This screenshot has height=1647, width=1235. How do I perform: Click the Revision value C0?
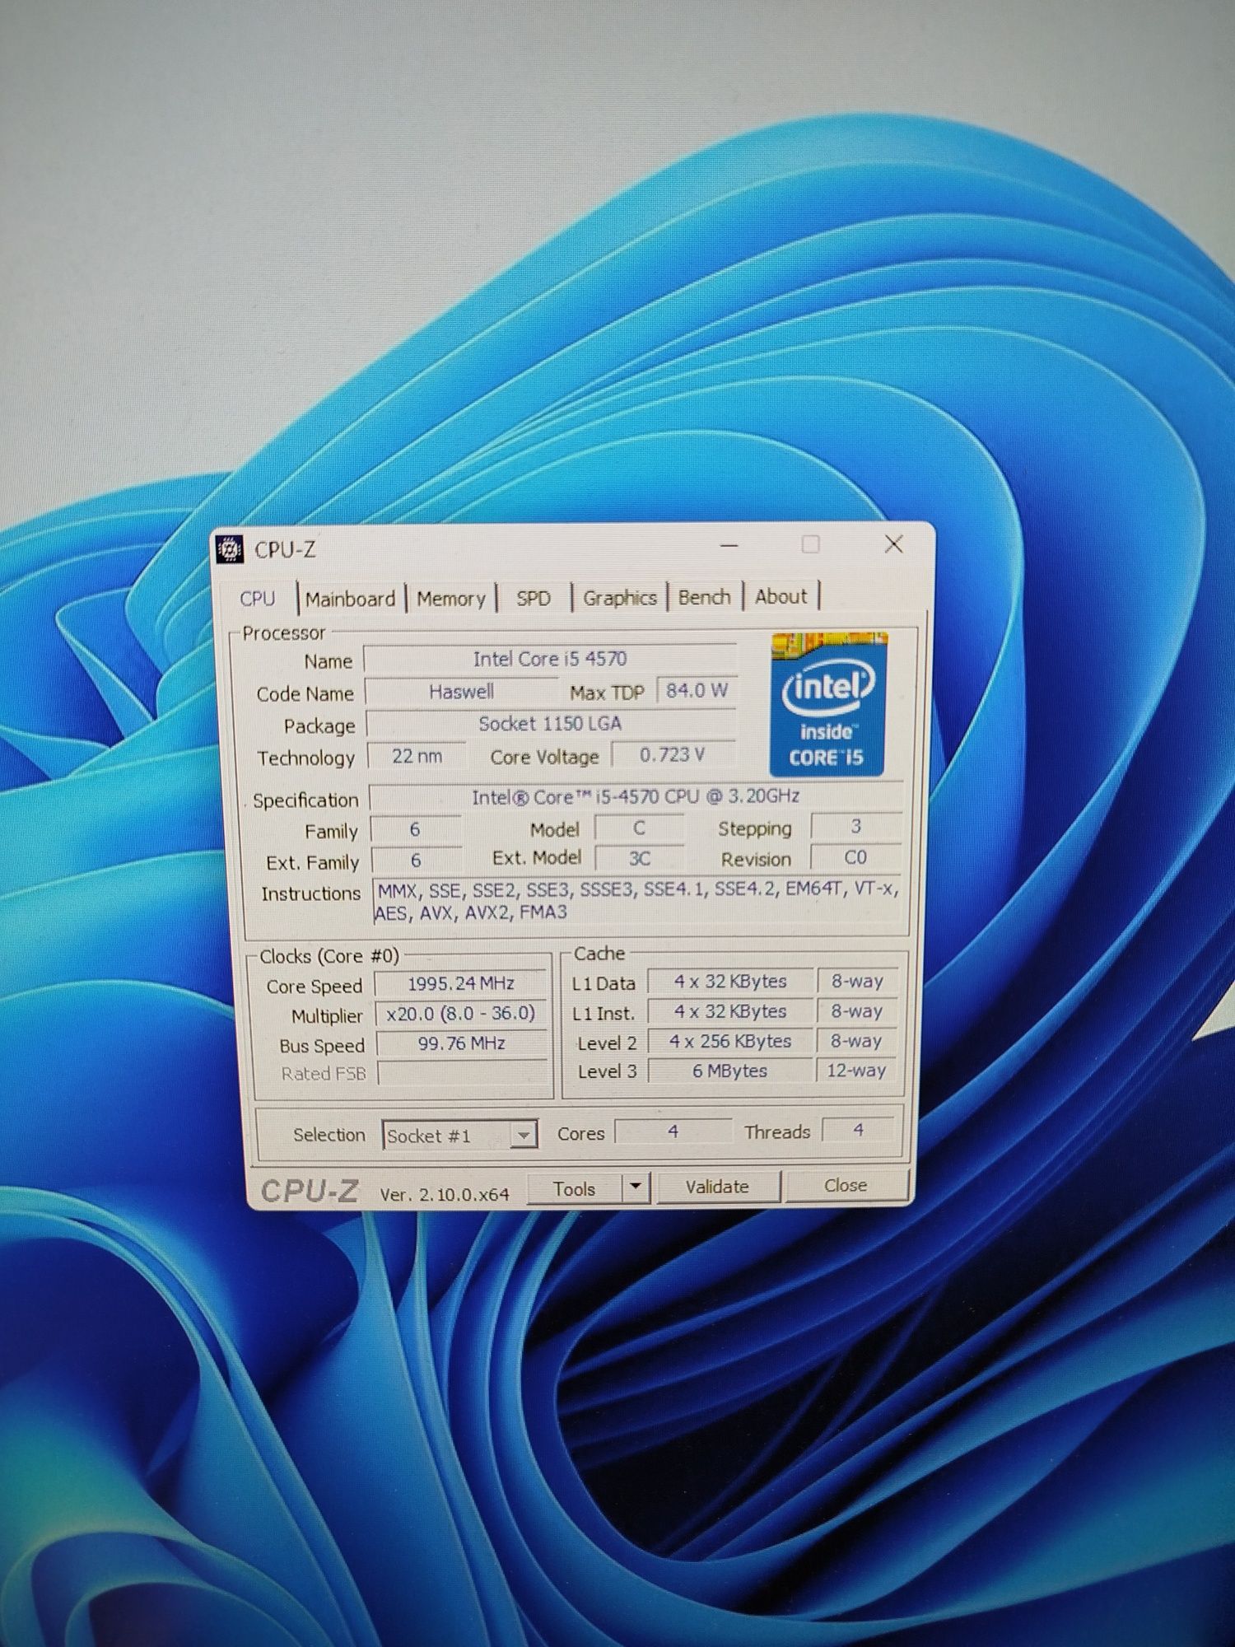pos(855,857)
